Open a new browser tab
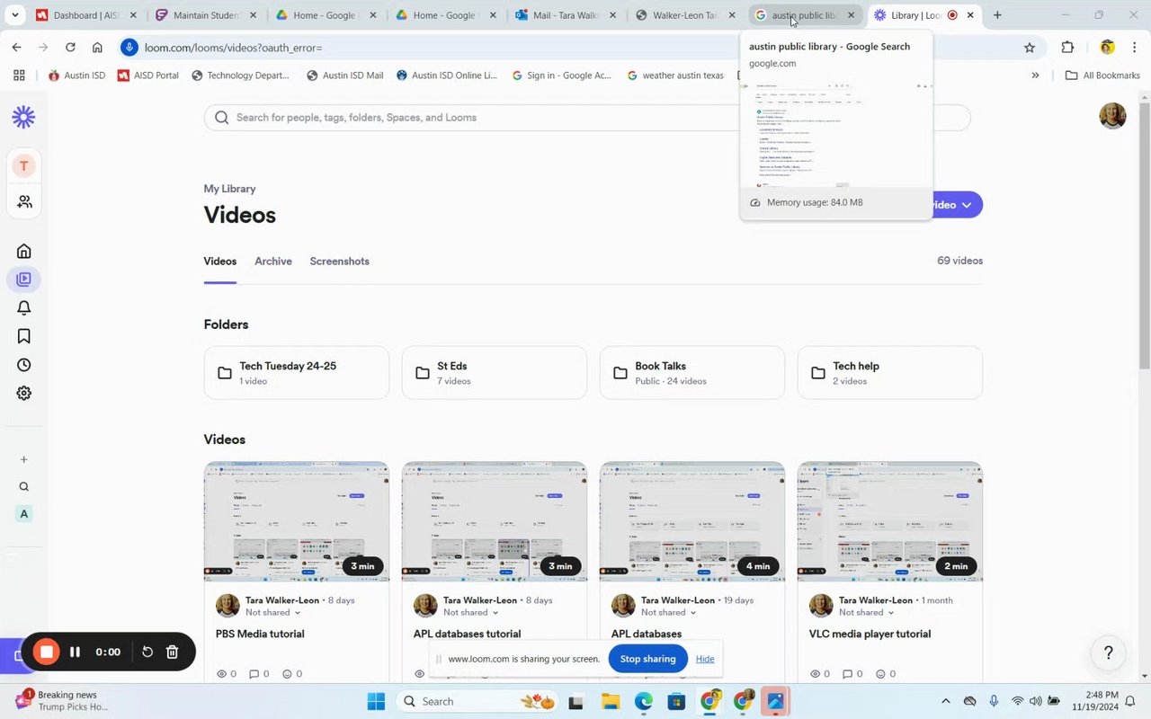 (997, 15)
